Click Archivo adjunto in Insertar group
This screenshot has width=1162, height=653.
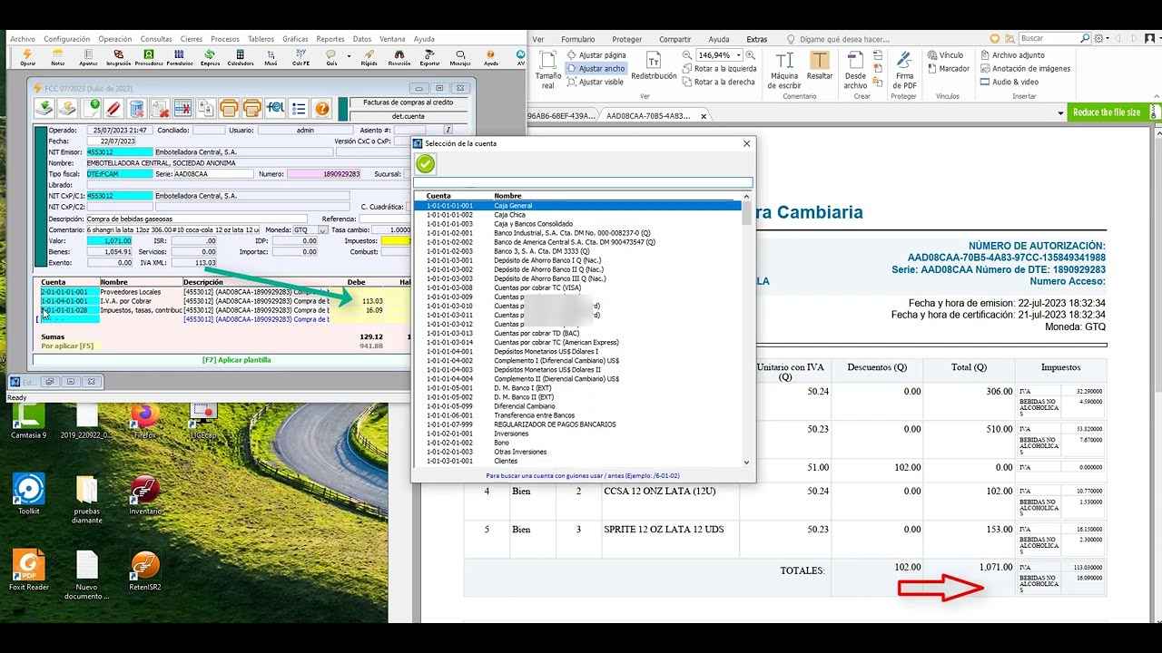[x=1011, y=55]
